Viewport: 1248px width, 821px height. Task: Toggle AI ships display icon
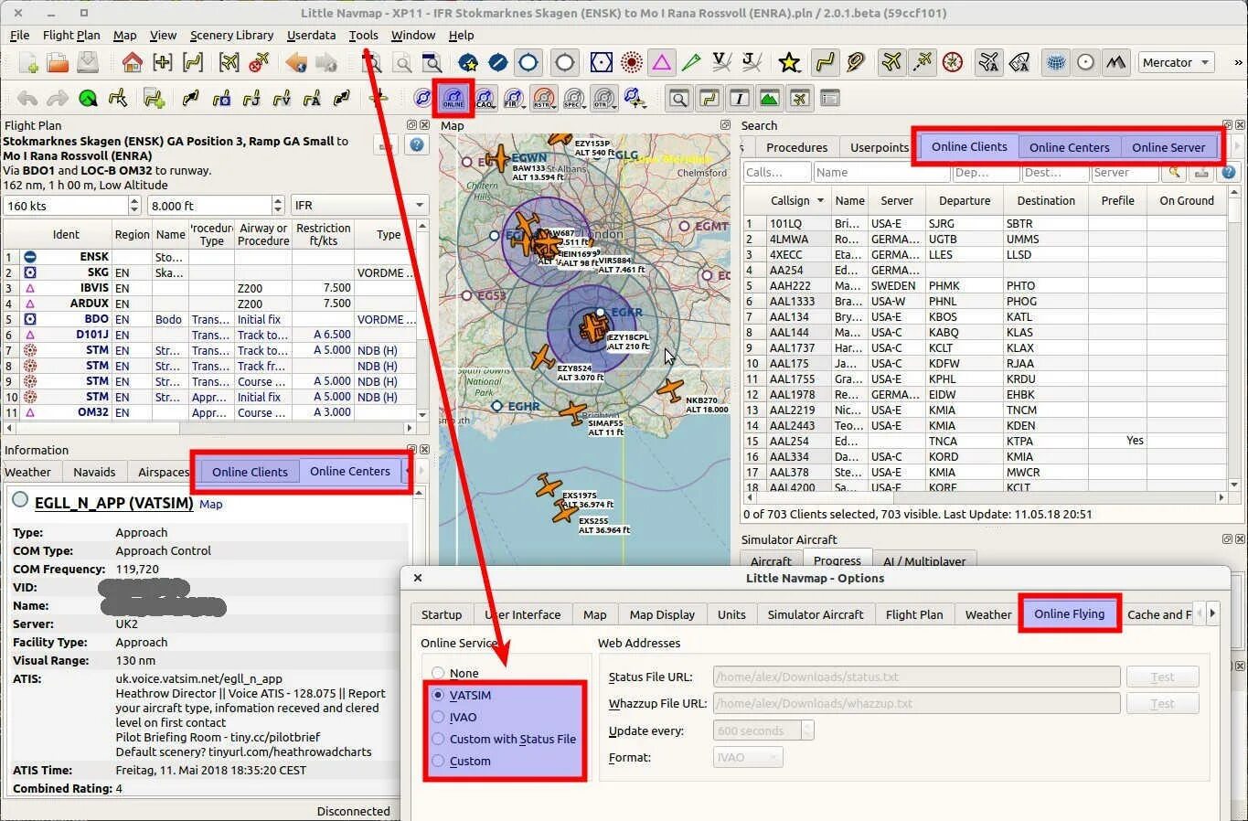1019,63
